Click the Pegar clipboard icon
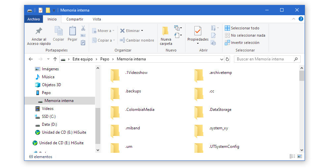 click(72, 31)
